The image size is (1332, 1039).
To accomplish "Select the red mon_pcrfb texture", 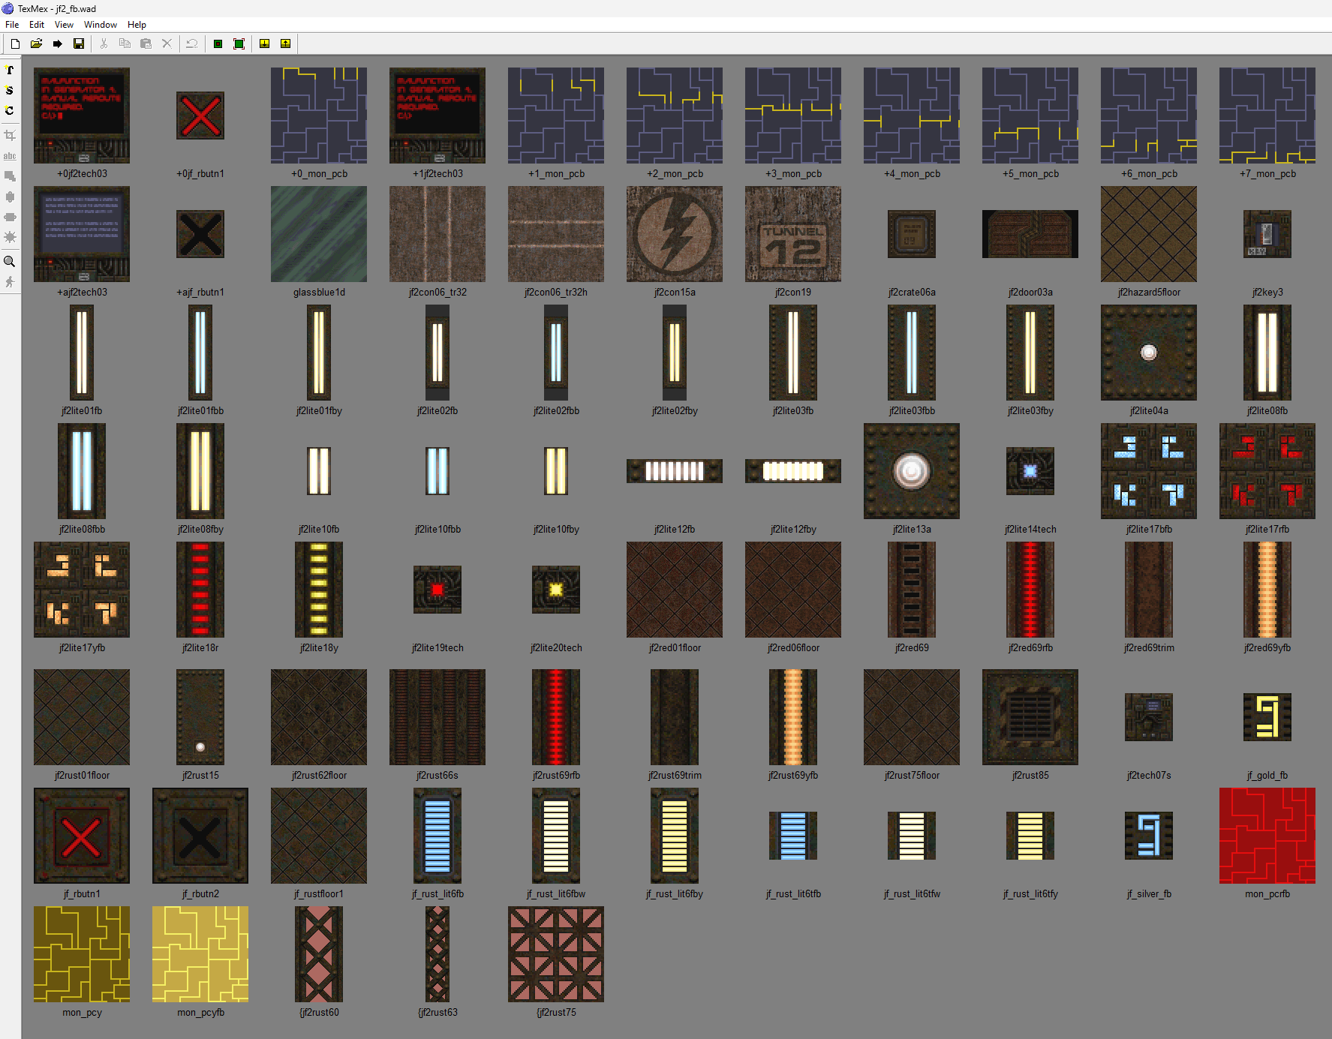I will point(1267,835).
